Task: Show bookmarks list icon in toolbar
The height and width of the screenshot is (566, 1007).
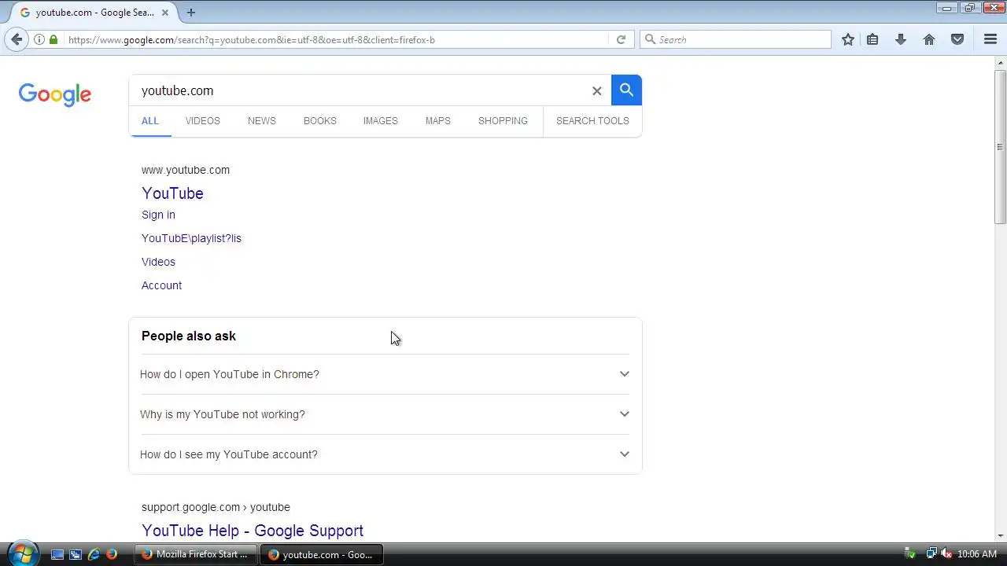Action: point(872,39)
